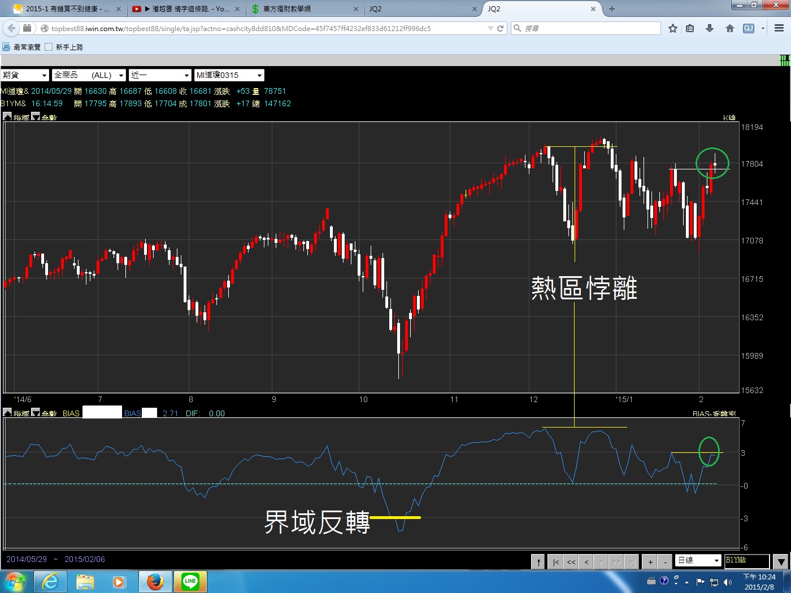The height and width of the screenshot is (593, 791).
Task: Open Internet Explorer from taskbar
Action: coord(50,582)
